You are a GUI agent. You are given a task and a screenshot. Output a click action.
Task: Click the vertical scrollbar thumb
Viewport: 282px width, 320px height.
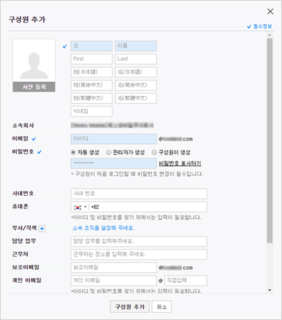click(x=270, y=141)
